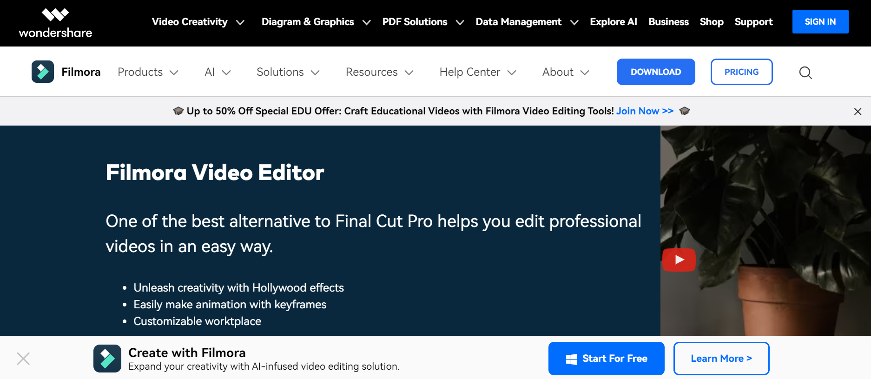Viewport: 871px width, 379px height.
Task: Click the Filmora Video Editor heading
Action: click(215, 173)
